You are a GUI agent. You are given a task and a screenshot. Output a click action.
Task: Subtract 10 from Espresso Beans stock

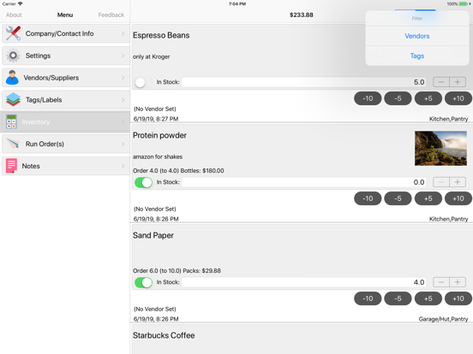pyautogui.click(x=368, y=98)
